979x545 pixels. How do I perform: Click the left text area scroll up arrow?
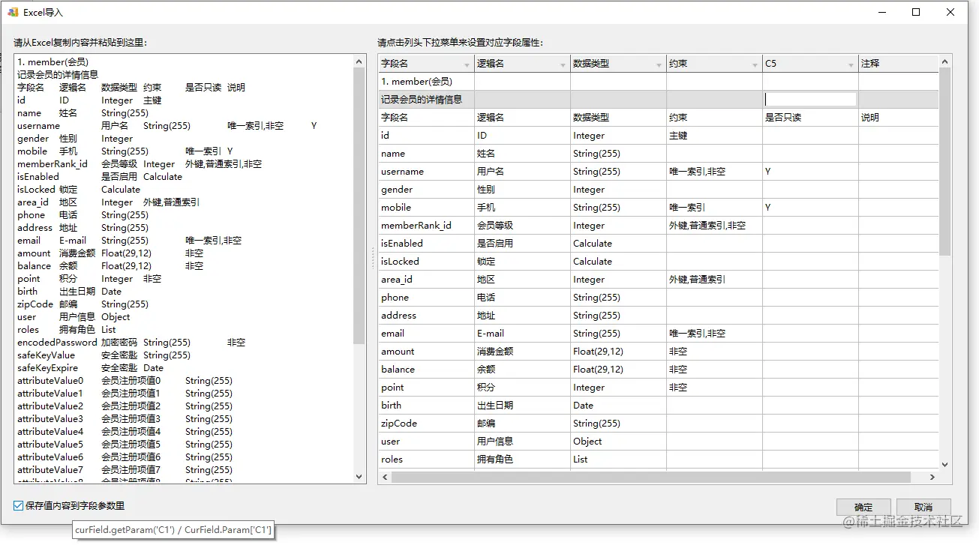click(359, 60)
